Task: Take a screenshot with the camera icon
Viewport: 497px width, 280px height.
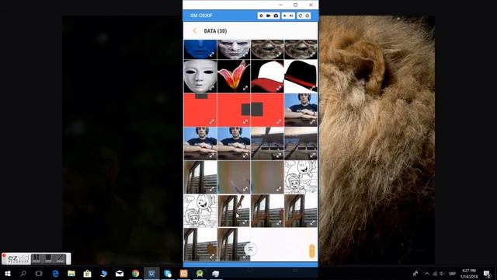Action: tap(276, 16)
